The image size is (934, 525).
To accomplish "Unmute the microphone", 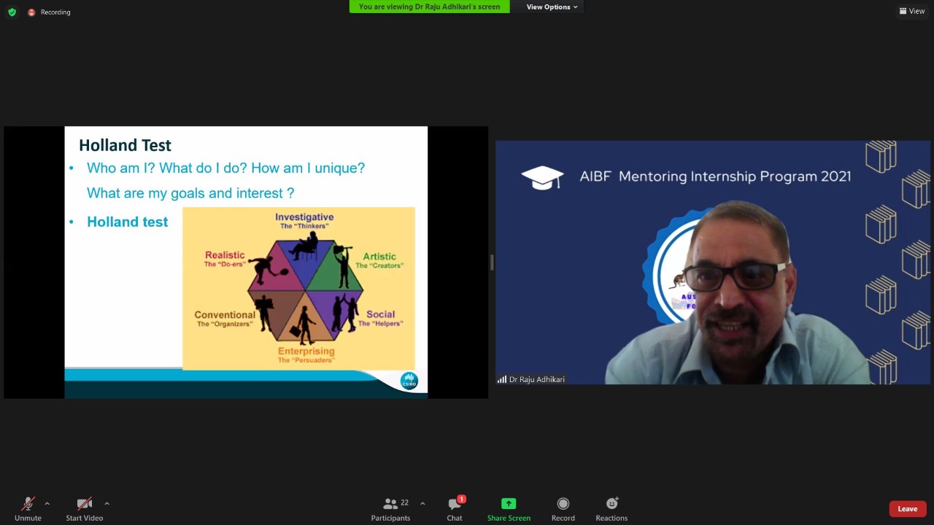I will (28, 507).
